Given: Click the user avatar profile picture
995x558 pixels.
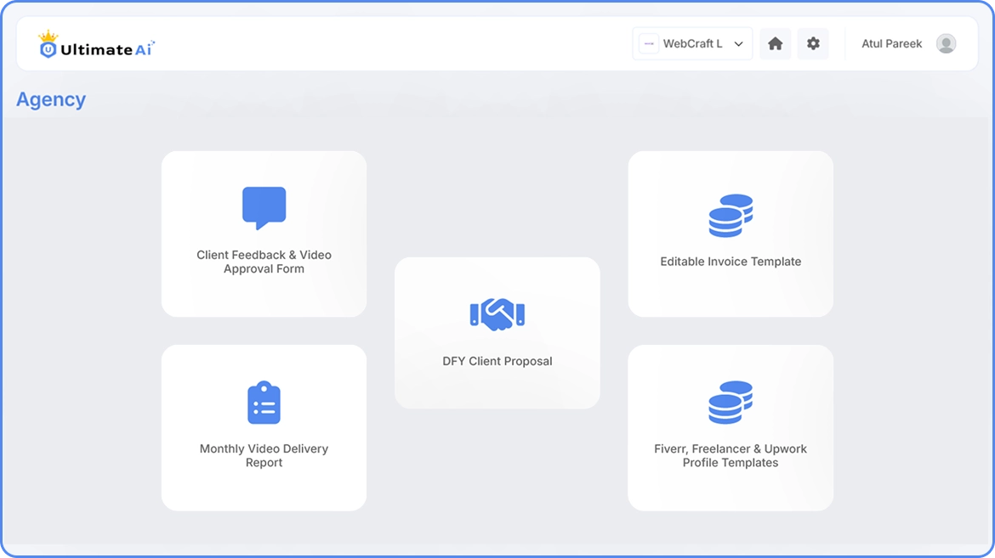Looking at the screenshot, I should point(946,43).
